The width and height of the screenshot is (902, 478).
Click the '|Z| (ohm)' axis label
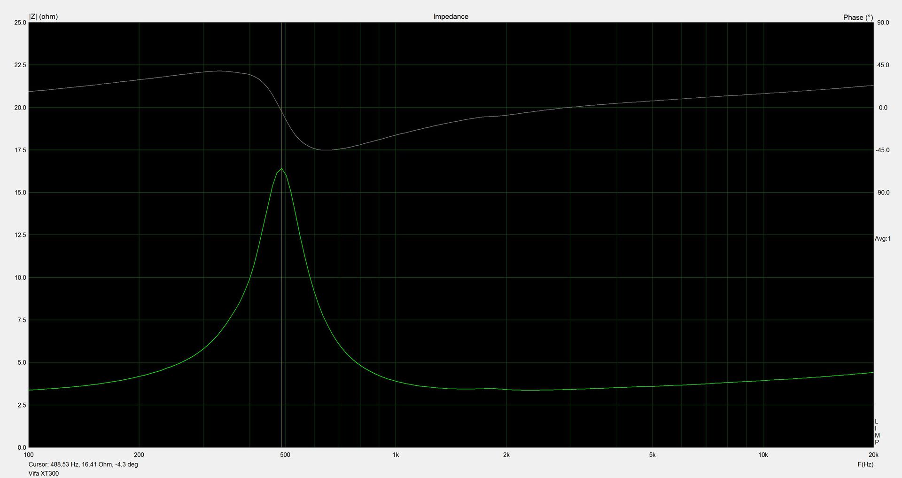[x=44, y=16]
